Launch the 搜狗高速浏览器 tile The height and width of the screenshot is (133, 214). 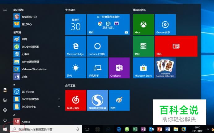(97, 100)
